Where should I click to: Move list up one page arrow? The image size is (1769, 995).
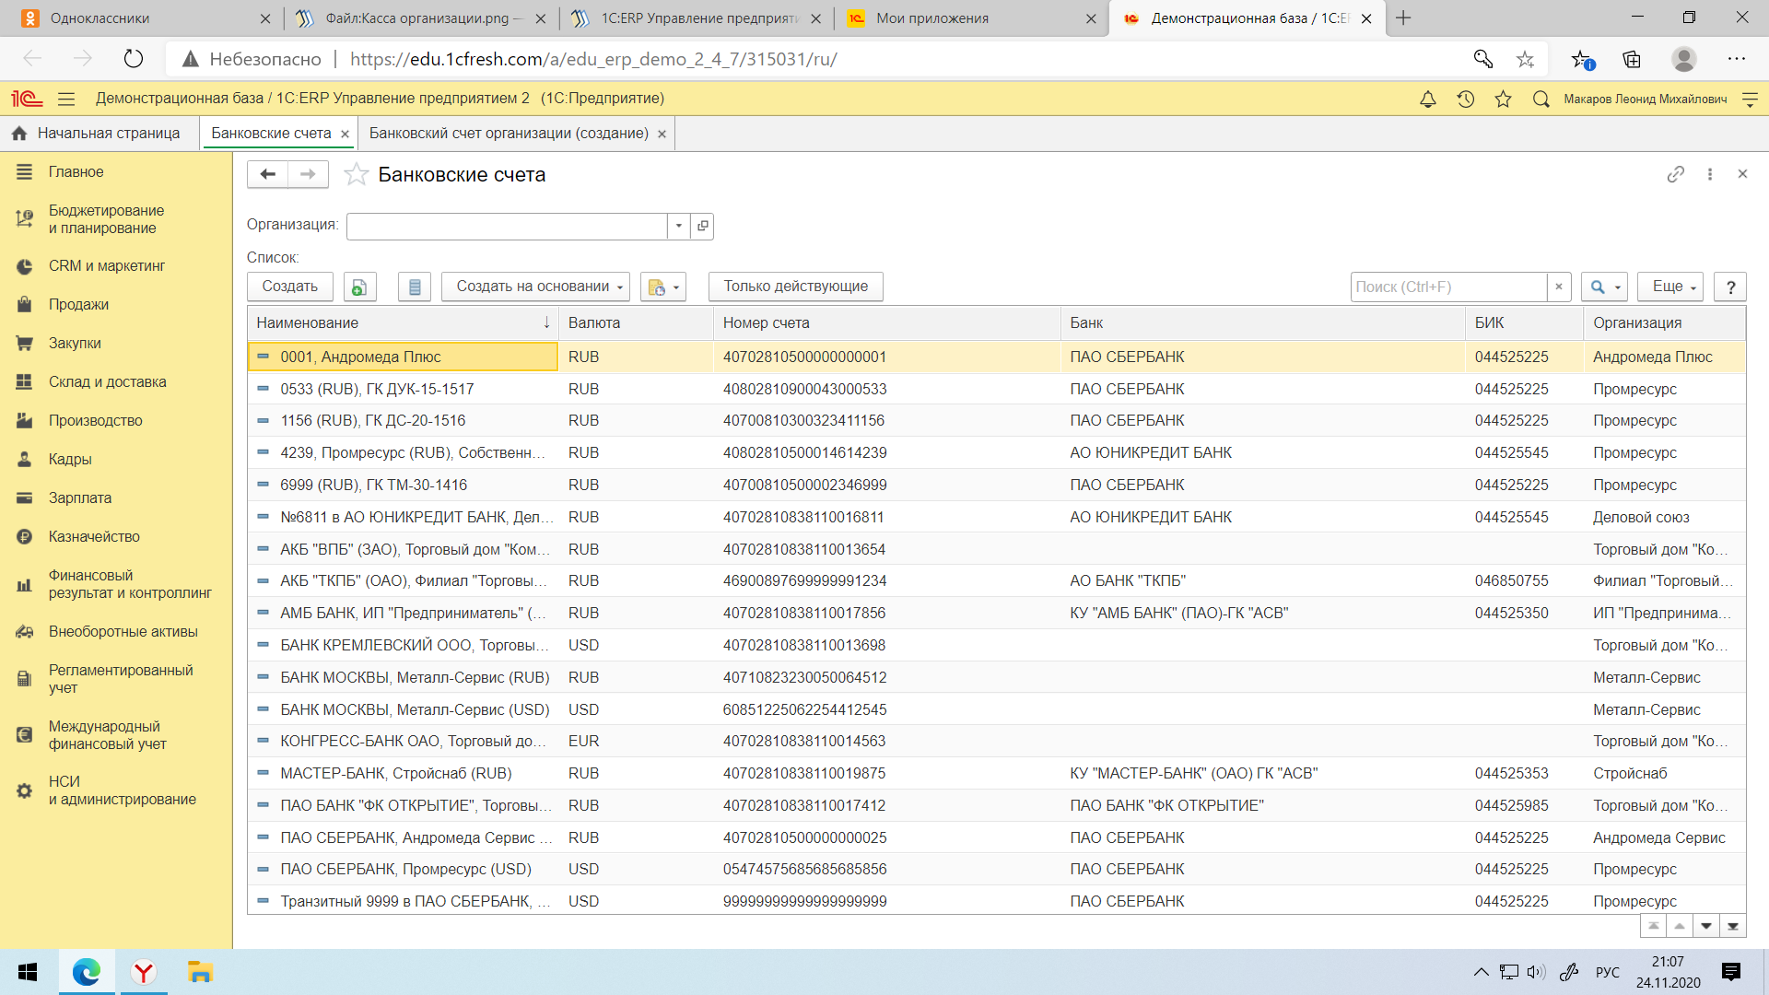pos(1680,926)
